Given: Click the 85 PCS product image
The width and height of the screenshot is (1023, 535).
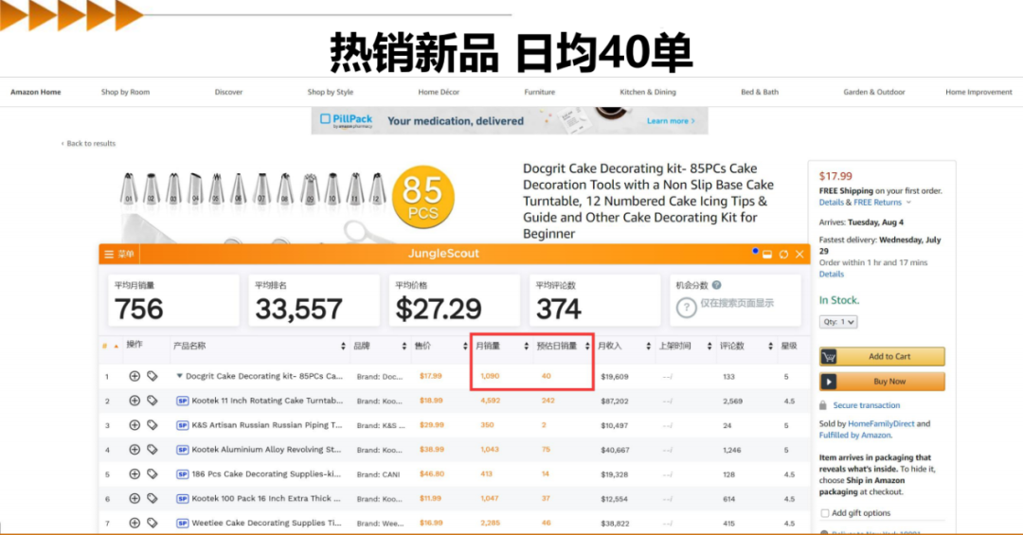Looking at the screenshot, I should coord(423,197).
